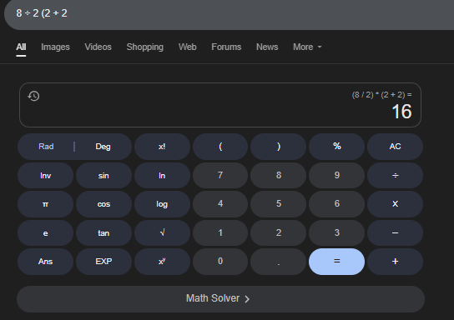Screen dimensions: 454x320
Task: Click the x to the power y key
Action: pos(162,262)
